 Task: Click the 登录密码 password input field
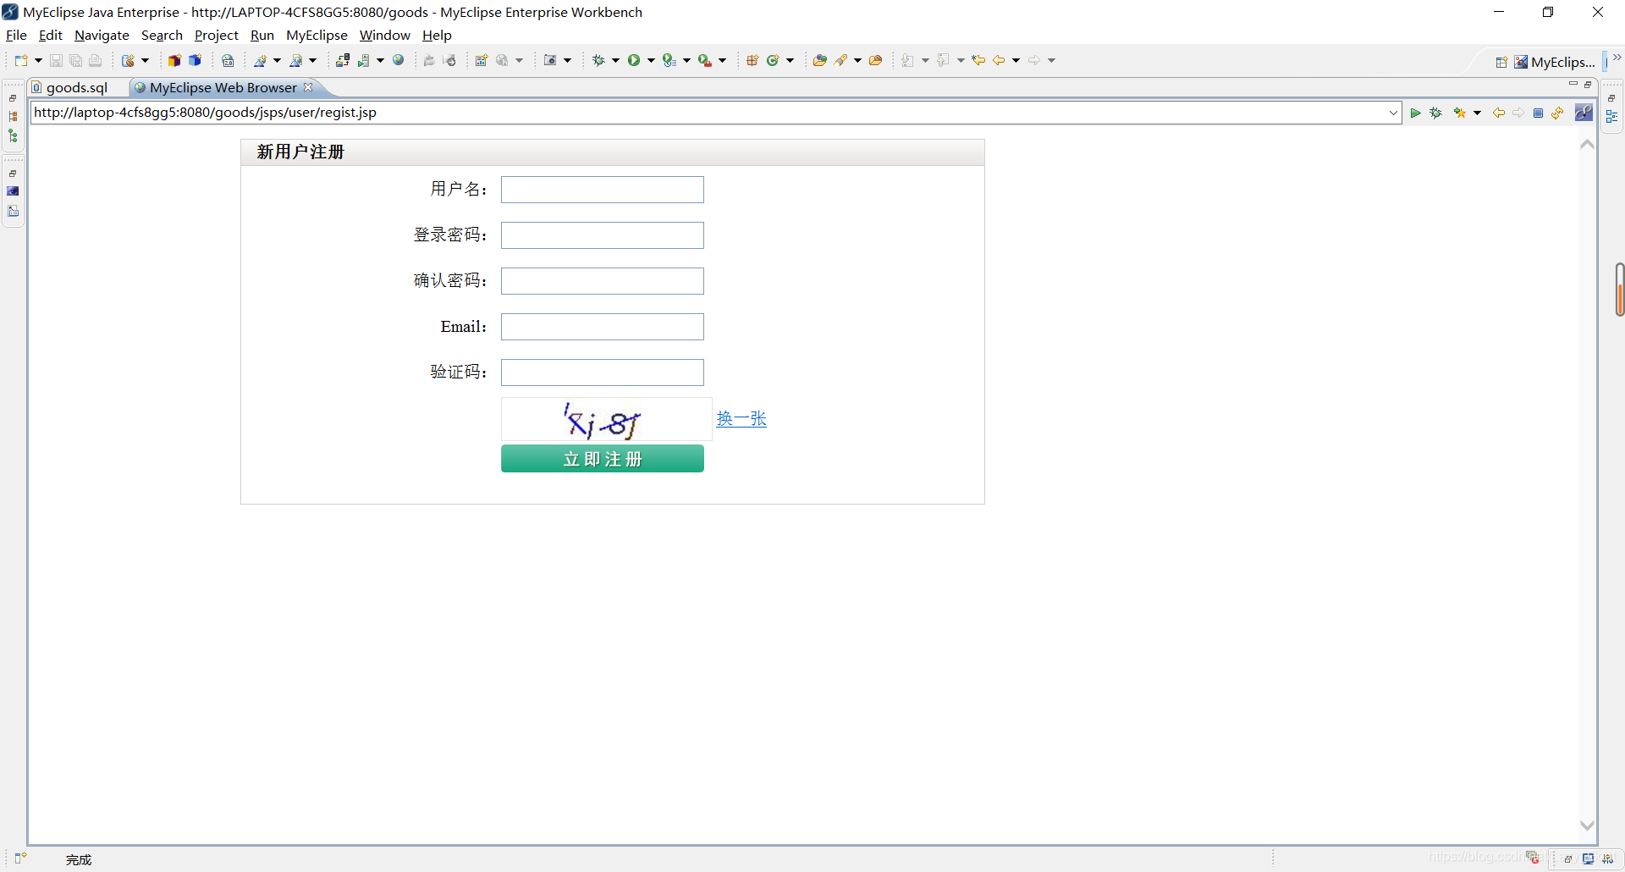[x=603, y=235]
